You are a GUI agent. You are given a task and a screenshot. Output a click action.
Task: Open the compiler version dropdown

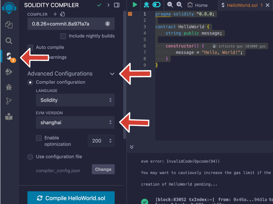coord(71,24)
